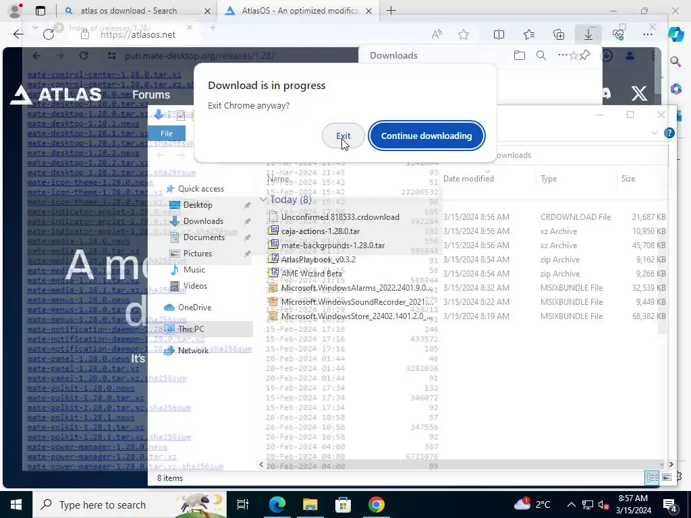Collapse the Today (8) file group
The height and width of the screenshot is (518, 691).
coord(263,200)
